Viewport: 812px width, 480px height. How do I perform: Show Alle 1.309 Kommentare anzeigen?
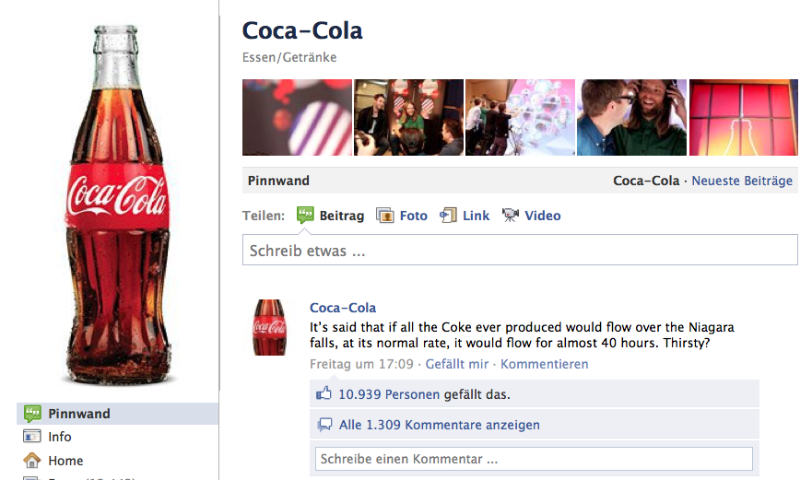tap(439, 425)
